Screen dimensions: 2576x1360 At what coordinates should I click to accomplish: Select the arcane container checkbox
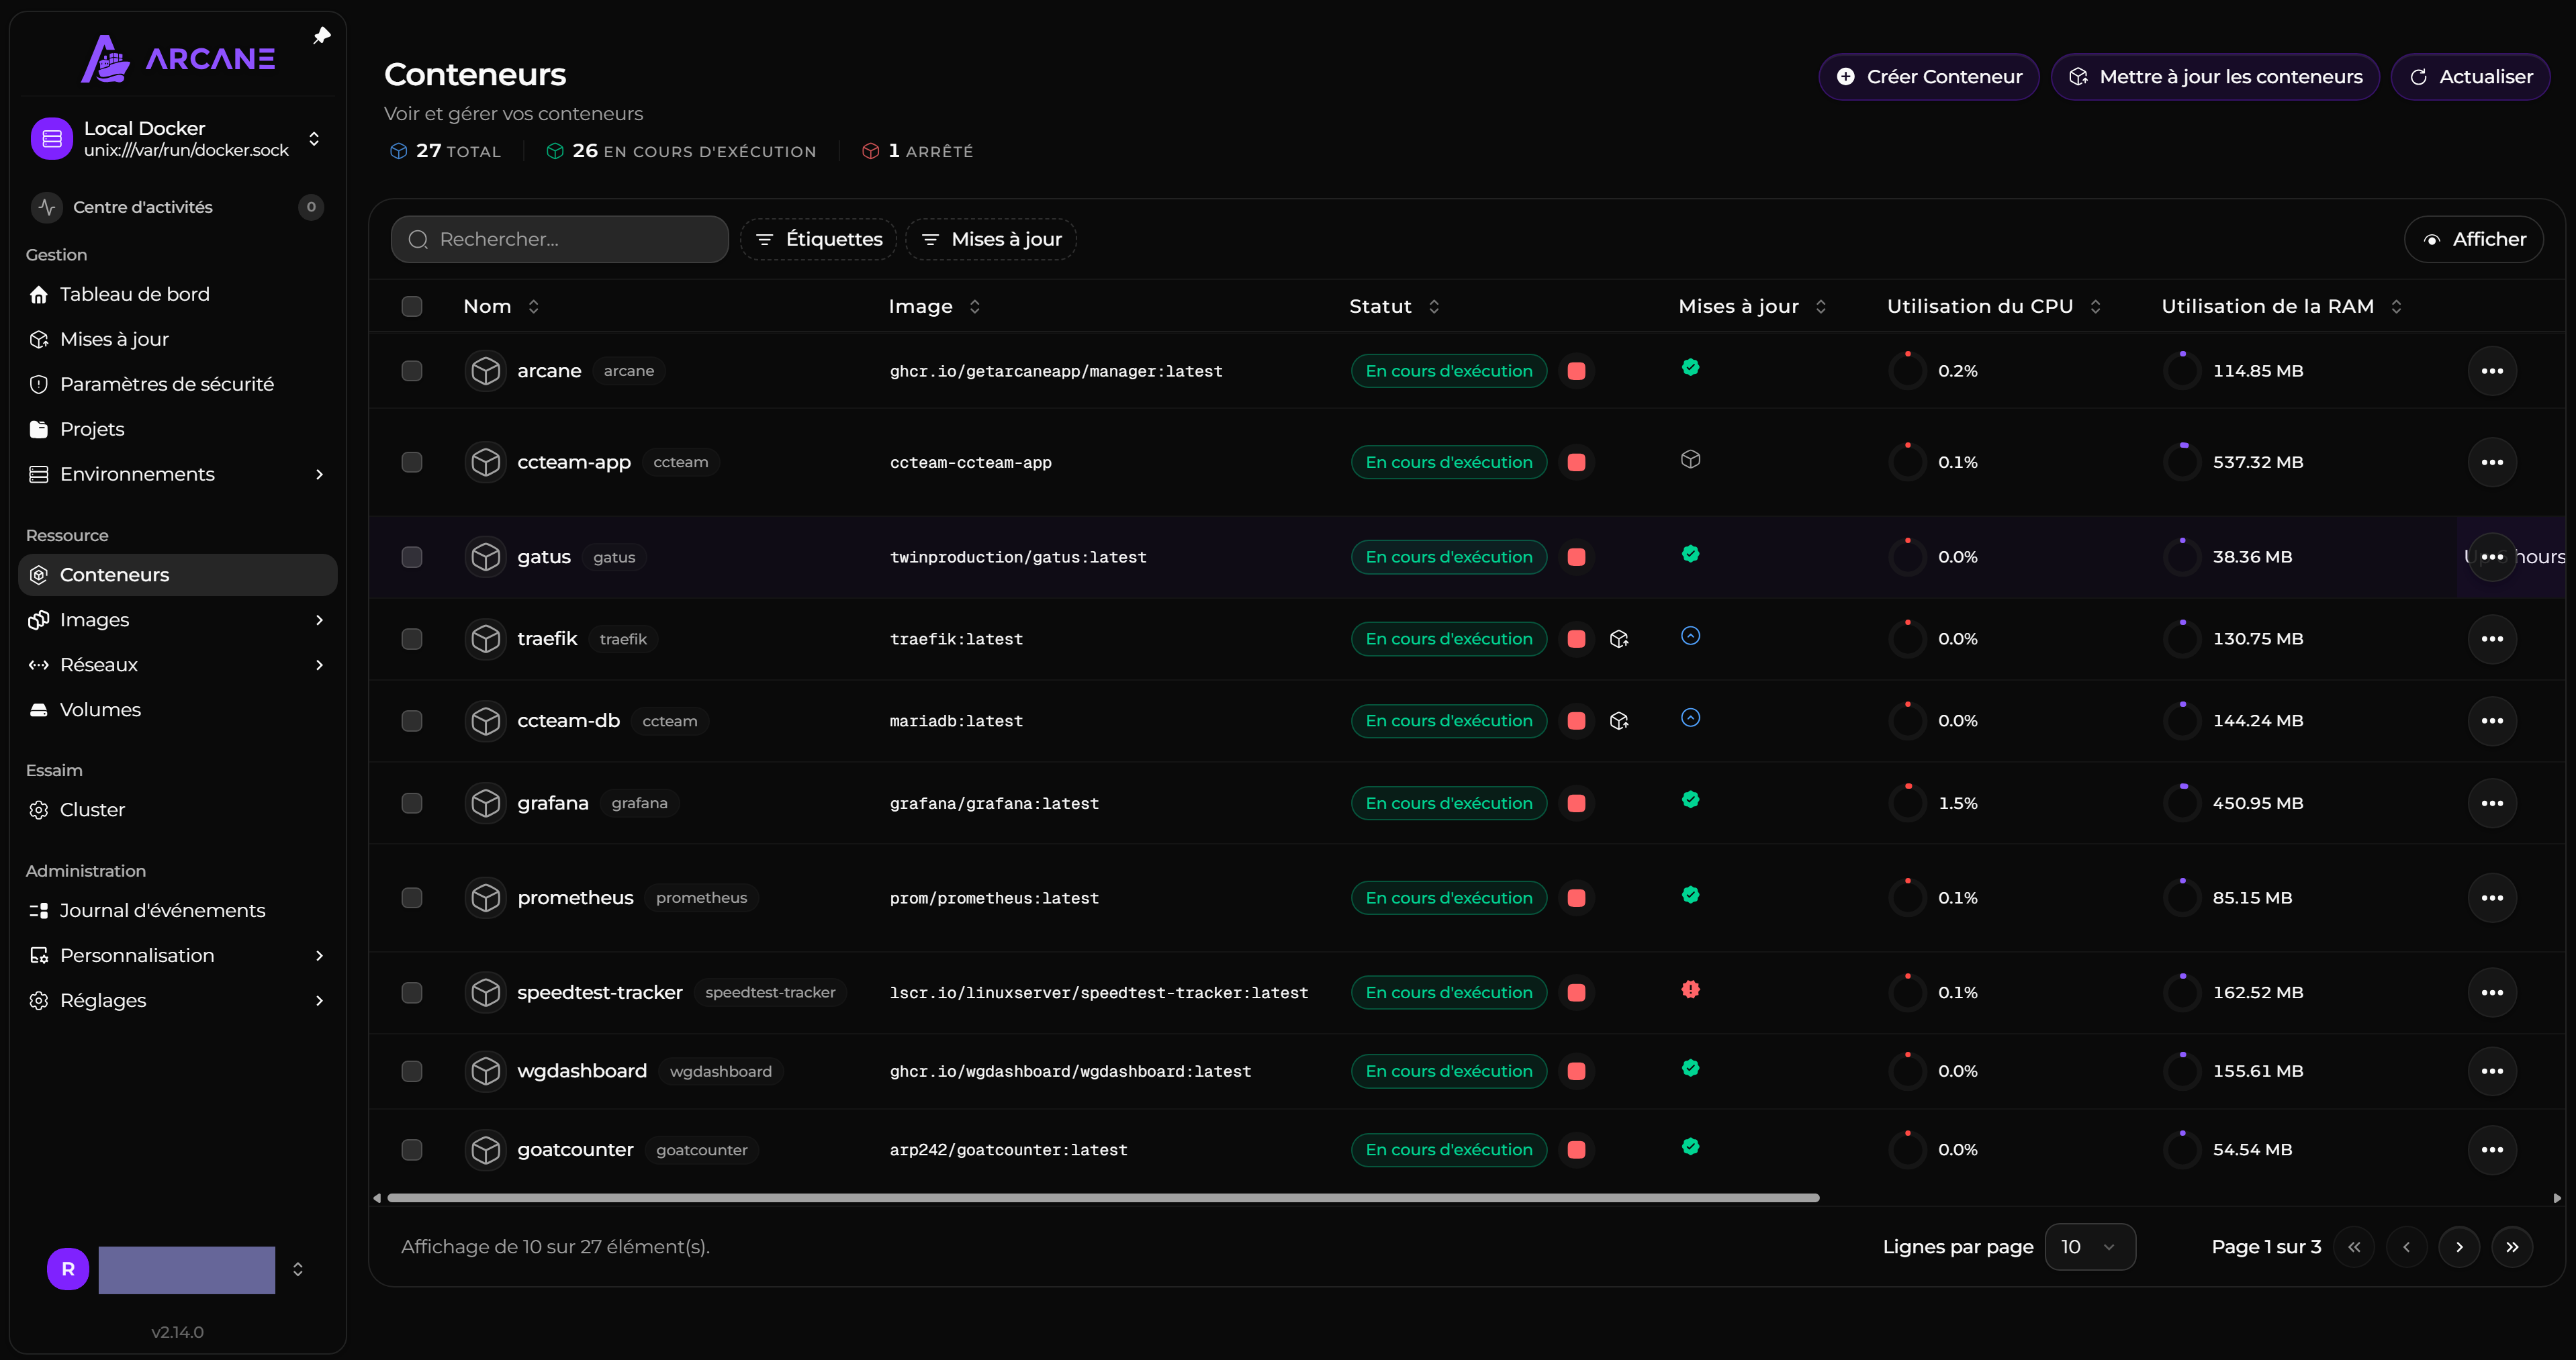pyautogui.click(x=412, y=371)
